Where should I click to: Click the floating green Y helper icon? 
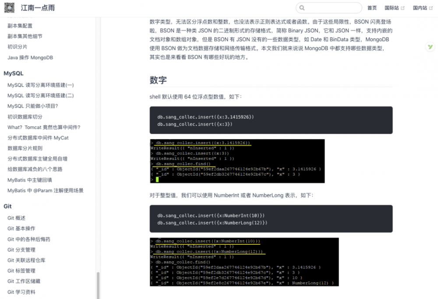(x=430, y=46)
